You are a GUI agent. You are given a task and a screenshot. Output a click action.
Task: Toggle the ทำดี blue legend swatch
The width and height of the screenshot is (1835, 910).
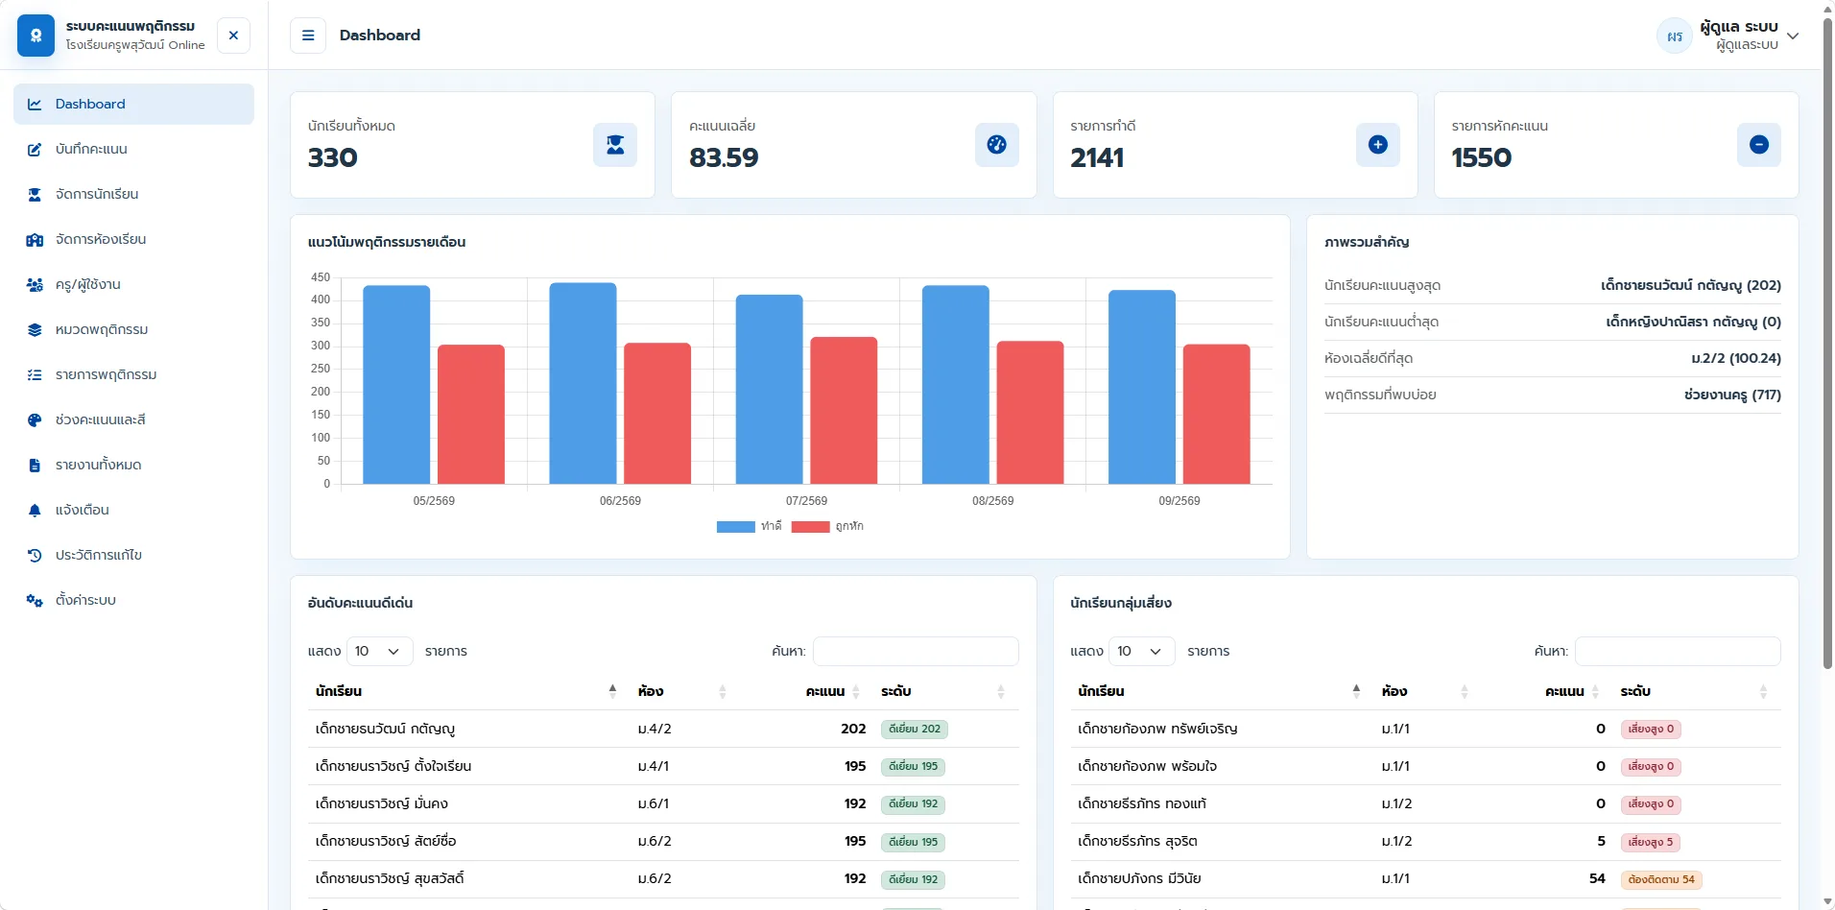[x=736, y=526]
